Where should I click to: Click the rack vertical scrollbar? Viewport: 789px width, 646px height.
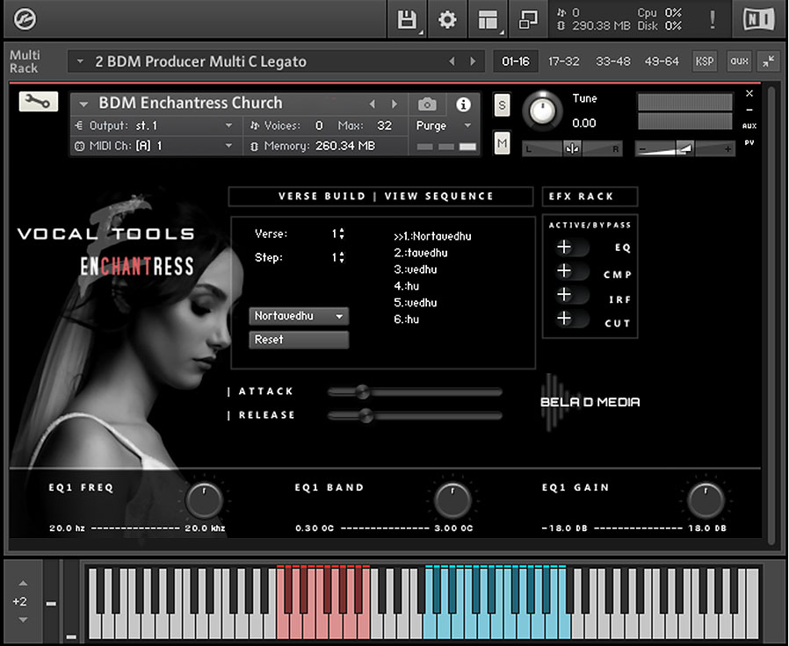tap(772, 315)
